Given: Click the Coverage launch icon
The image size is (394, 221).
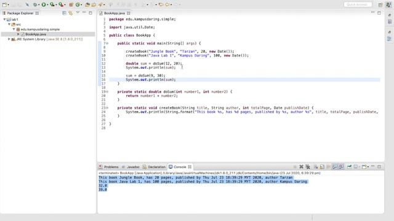Looking at the screenshot, I should pyautogui.click(x=52, y=4).
